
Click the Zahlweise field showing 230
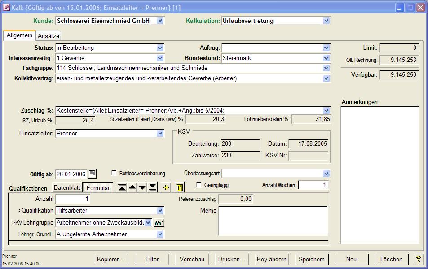(x=240, y=156)
